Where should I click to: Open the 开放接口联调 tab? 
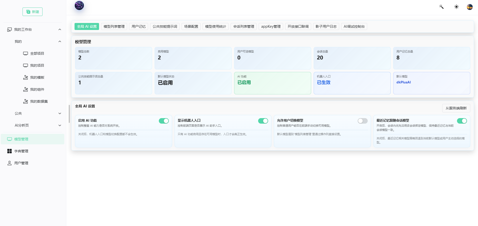coord(298,26)
